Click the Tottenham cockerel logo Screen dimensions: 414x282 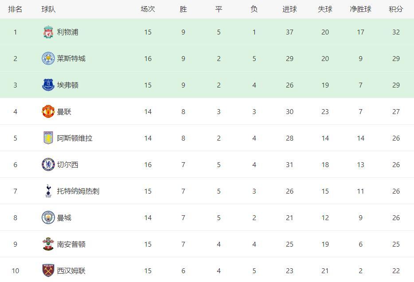pyautogui.click(x=48, y=191)
